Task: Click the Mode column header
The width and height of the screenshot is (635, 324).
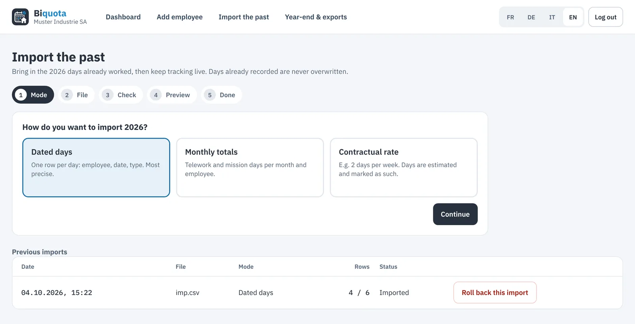Action: [246, 267]
